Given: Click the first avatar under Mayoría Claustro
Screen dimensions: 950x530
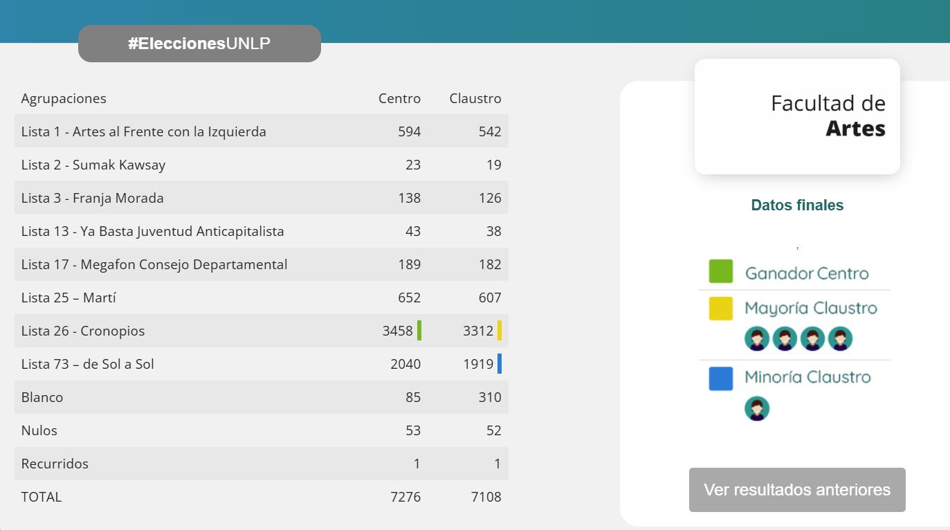Looking at the screenshot, I should click(x=757, y=339).
